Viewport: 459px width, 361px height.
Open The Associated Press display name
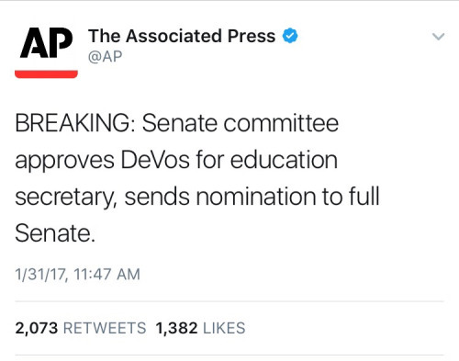pyautogui.click(x=182, y=36)
